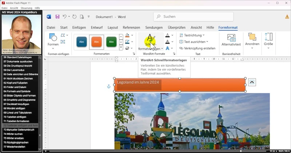Expand the undo history dropdown arrow
The height and width of the screenshot is (153, 291).
tap(69, 16)
